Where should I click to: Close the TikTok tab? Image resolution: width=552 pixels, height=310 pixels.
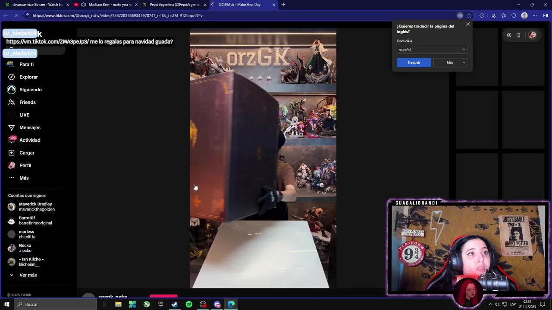[x=274, y=5]
